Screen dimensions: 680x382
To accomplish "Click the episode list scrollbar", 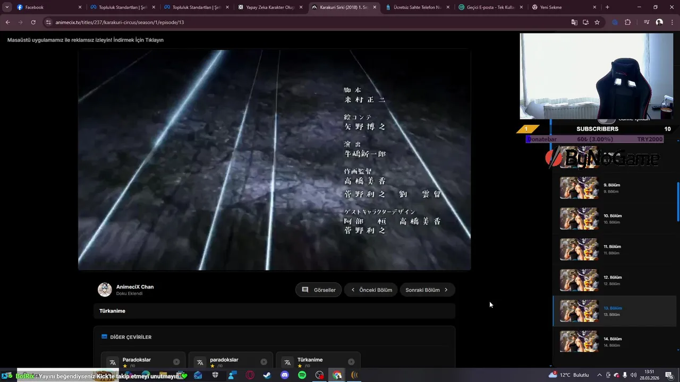I will tap(678, 202).
